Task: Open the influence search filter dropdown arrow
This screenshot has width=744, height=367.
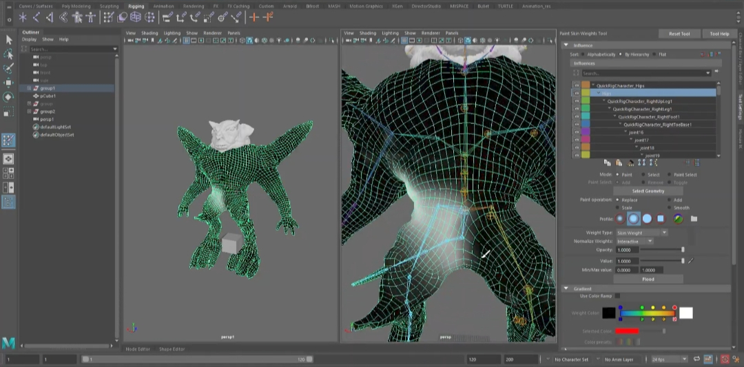Action: (x=708, y=73)
